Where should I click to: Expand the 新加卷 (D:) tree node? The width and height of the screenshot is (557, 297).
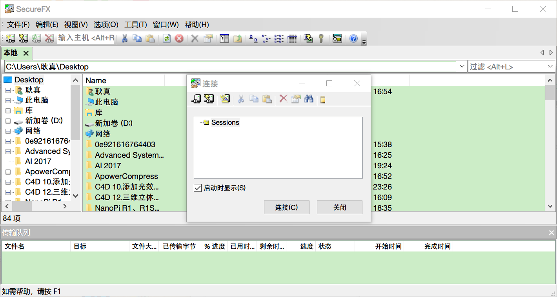coord(8,120)
